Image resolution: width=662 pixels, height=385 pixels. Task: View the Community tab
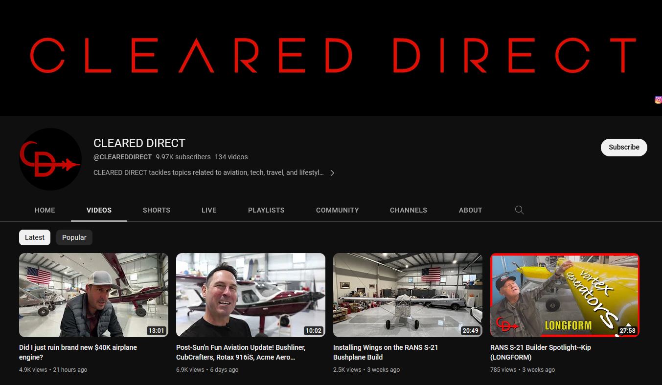click(x=337, y=210)
